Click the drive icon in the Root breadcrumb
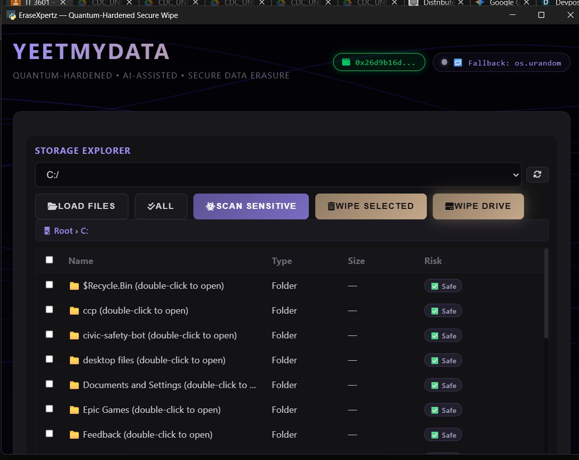Viewport: 579px width, 460px height. pyautogui.click(x=47, y=231)
